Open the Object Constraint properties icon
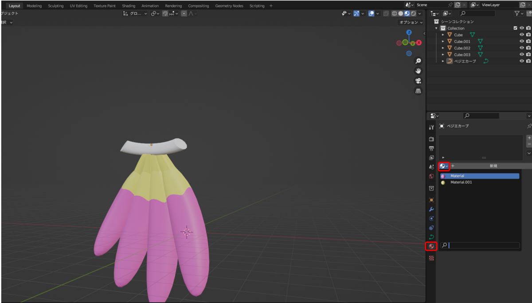This screenshot has width=532, height=303. (x=431, y=228)
